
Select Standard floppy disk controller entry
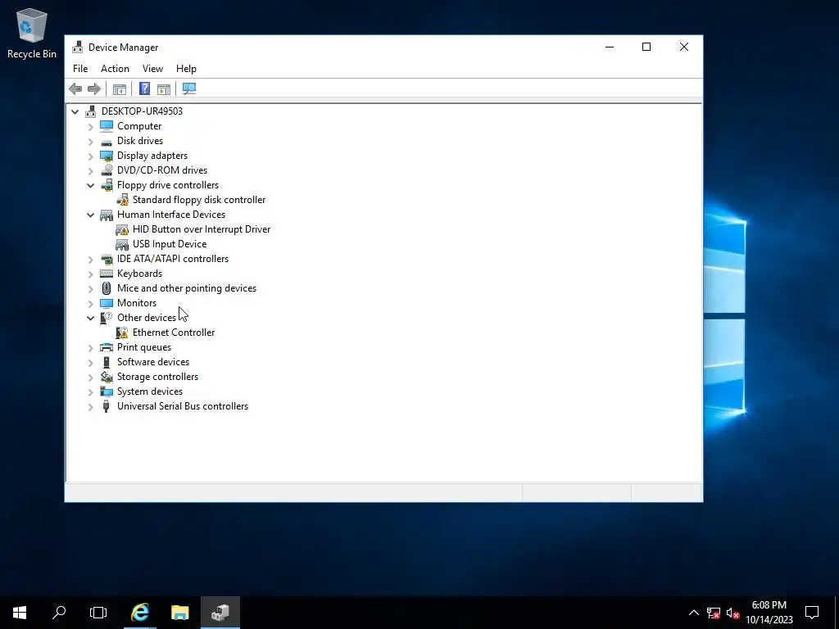click(199, 200)
